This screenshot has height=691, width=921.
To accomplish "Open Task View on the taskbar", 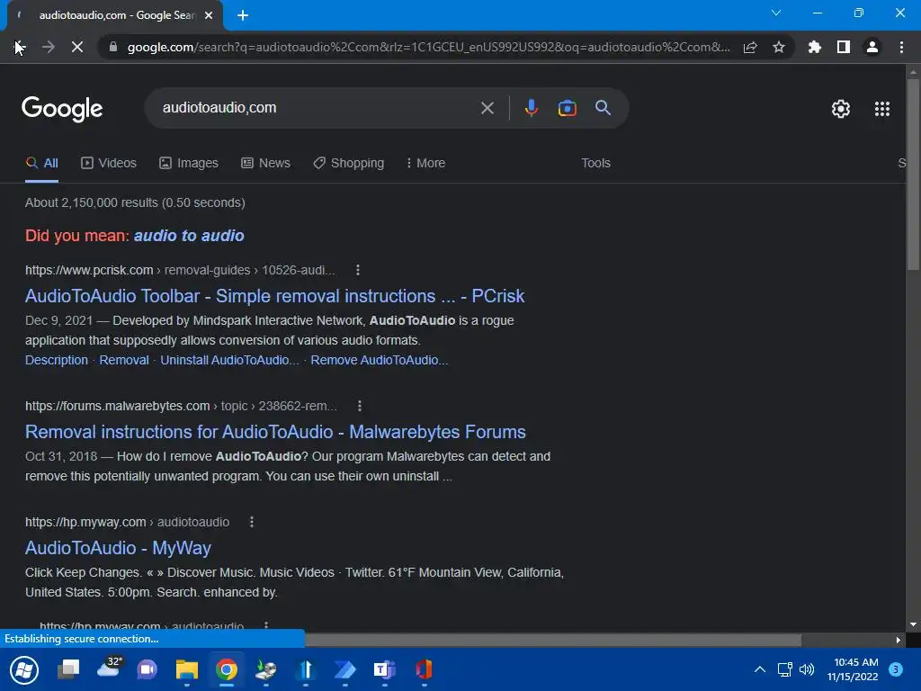I will [68, 669].
